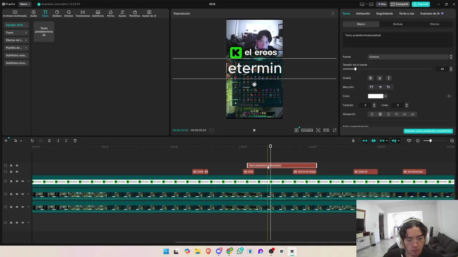Open the Avatar de IA panel

click(x=149, y=14)
